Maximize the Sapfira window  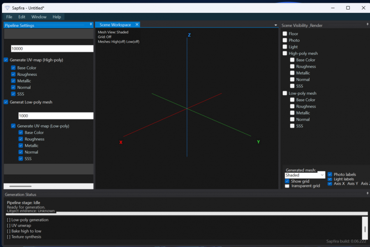coord(348,8)
